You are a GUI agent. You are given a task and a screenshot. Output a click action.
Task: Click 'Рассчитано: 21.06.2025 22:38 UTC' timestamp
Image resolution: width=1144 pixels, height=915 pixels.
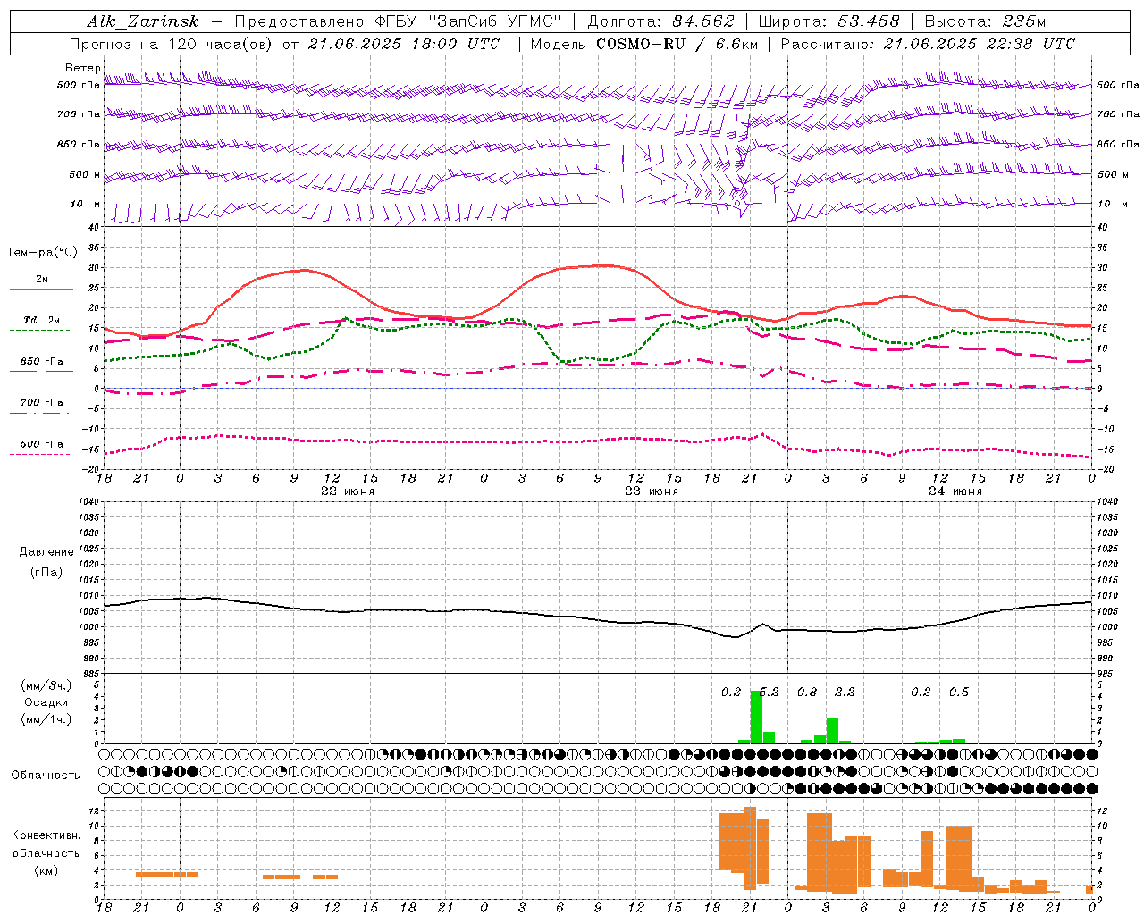click(x=928, y=44)
